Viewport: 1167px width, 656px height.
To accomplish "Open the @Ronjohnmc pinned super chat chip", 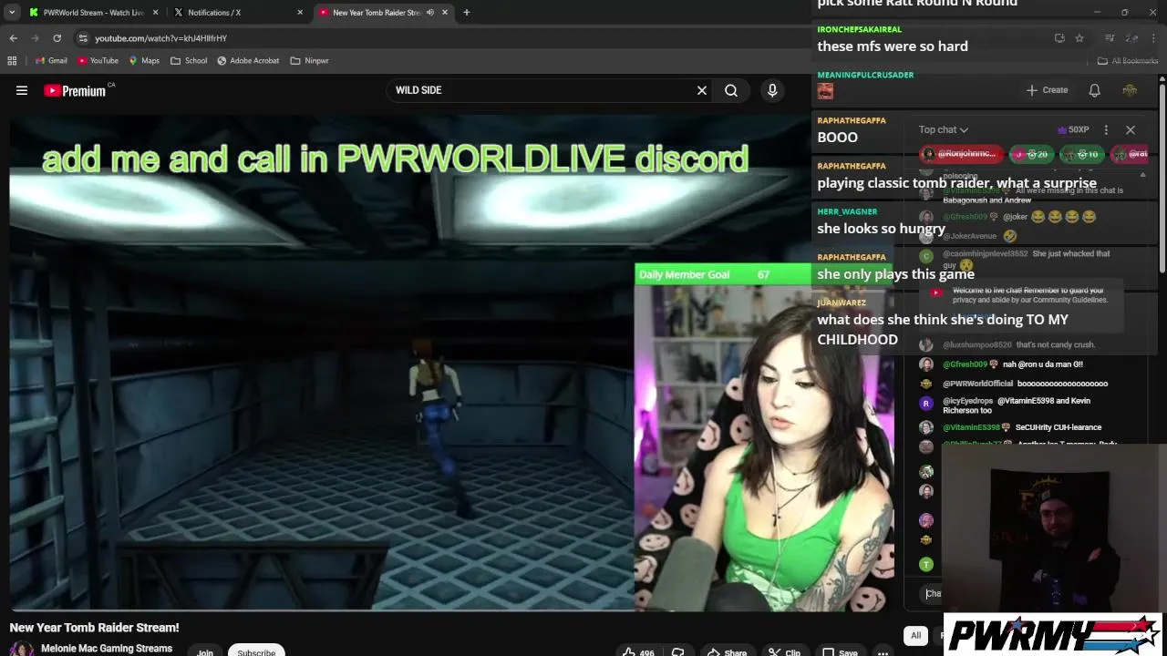I will pyautogui.click(x=961, y=154).
